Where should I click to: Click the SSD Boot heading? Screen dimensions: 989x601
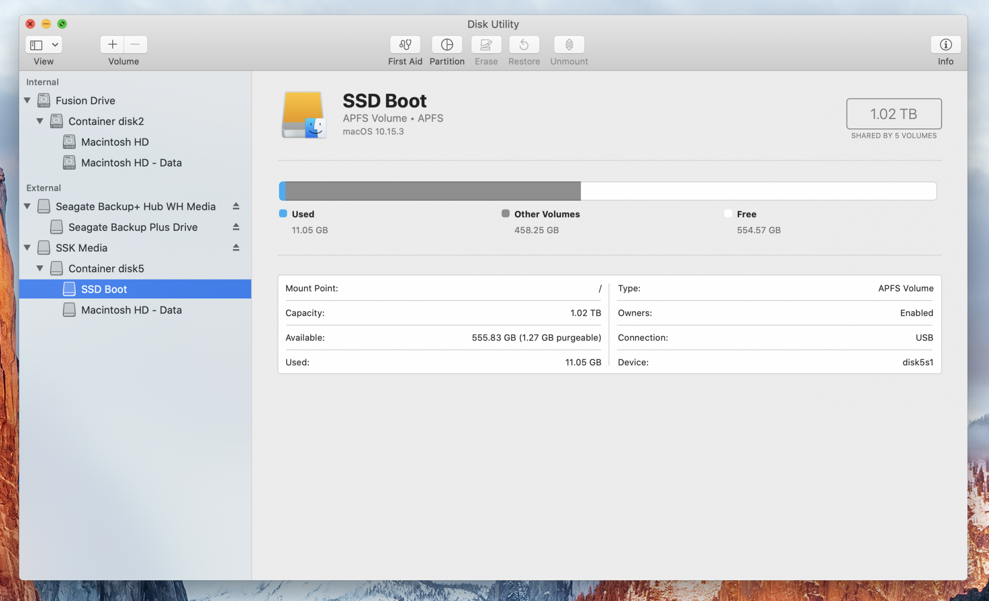385,101
